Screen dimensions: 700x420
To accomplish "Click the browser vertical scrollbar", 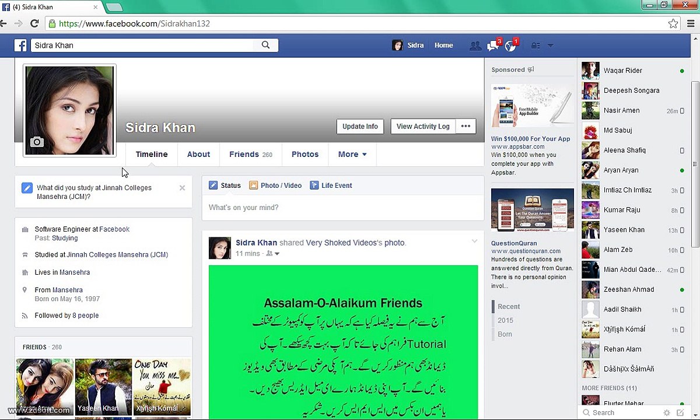I will (695, 163).
